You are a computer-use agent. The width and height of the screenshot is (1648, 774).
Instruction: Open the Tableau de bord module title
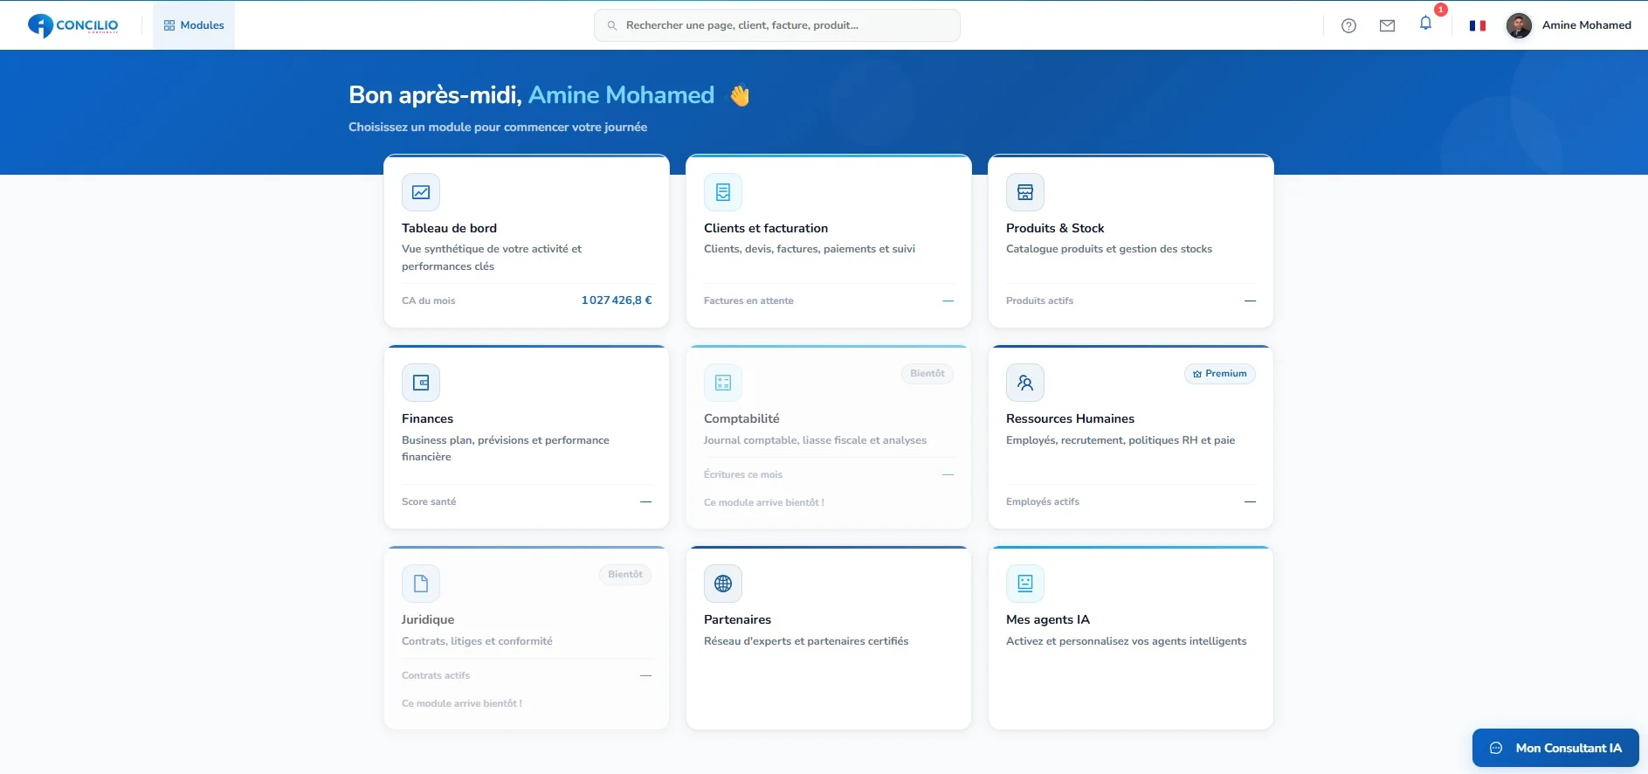pos(449,228)
